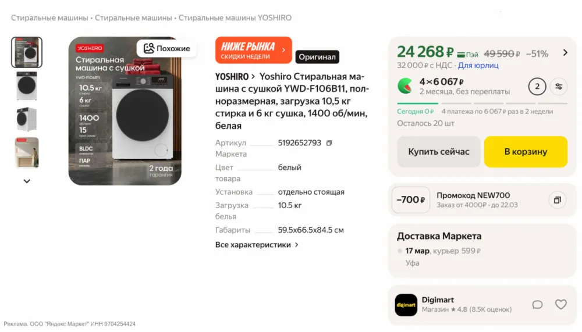Go to Стиральные машины YOSHIRO breadcrumb
Viewport: 582px width, 332px height.
click(235, 18)
